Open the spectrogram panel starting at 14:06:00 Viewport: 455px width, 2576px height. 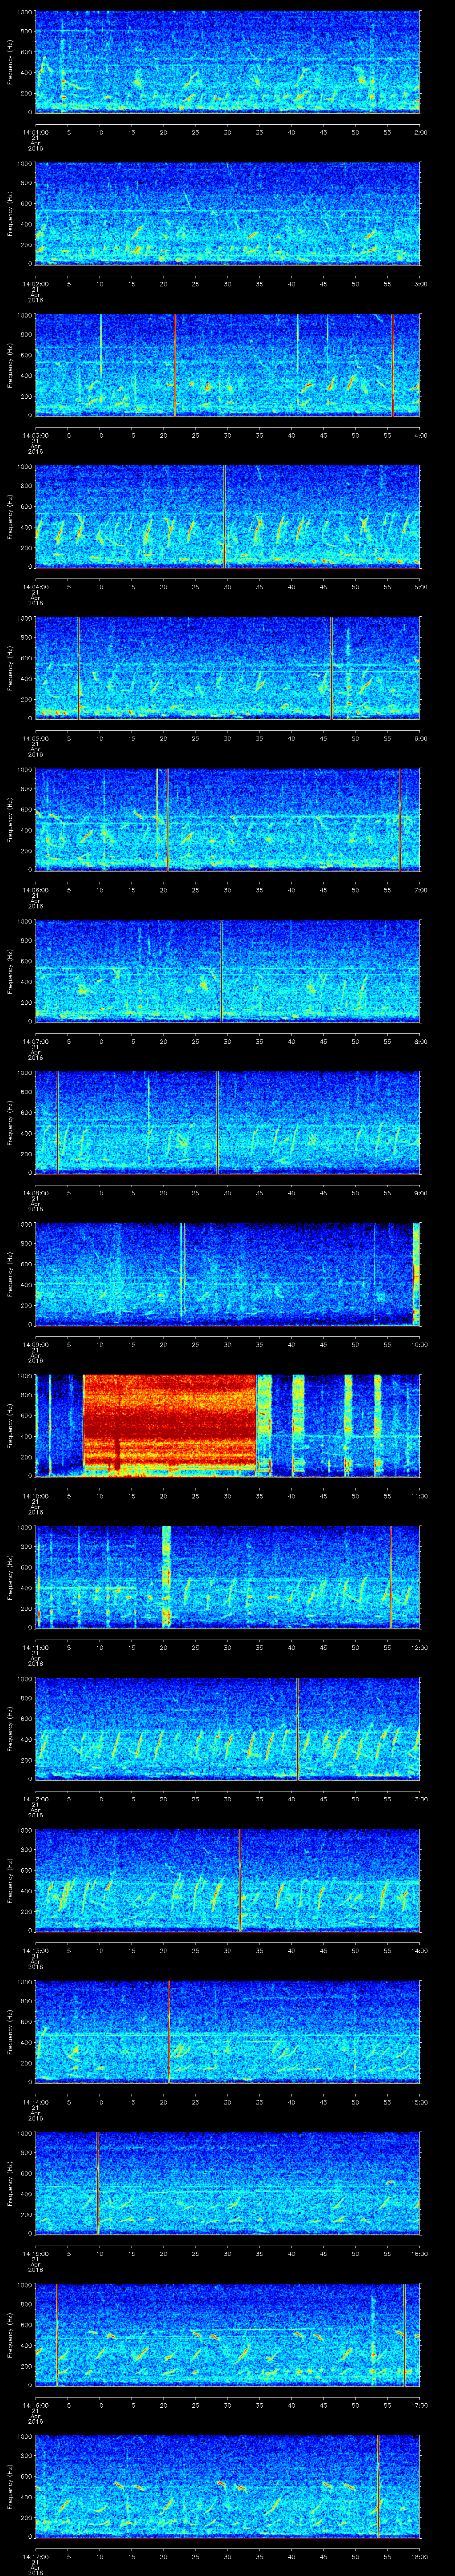(228, 820)
